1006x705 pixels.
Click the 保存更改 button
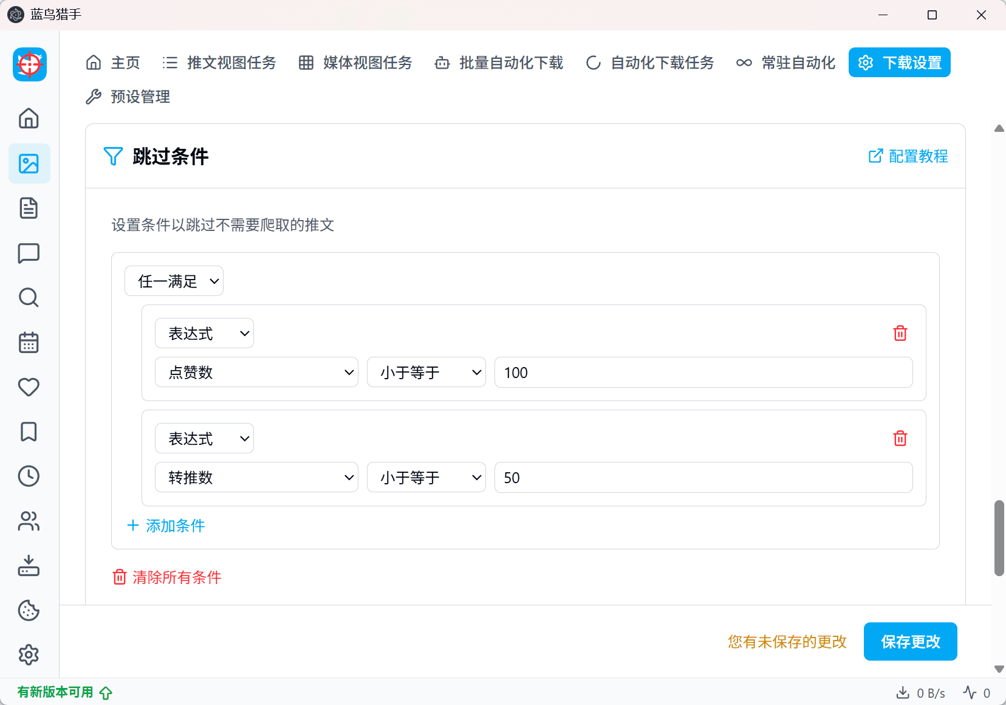[911, 641]
